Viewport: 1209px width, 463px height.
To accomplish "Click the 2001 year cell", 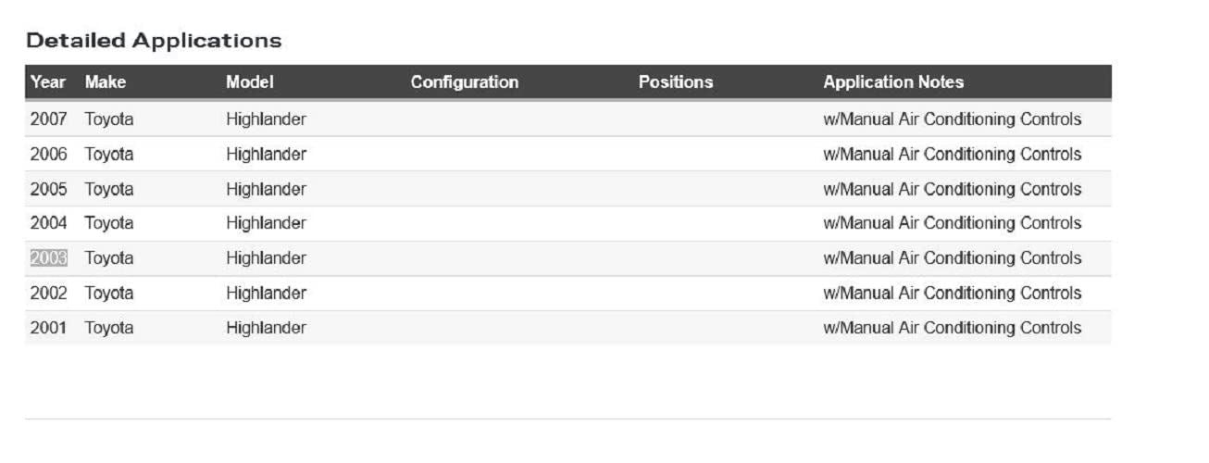I will point(49,328).
